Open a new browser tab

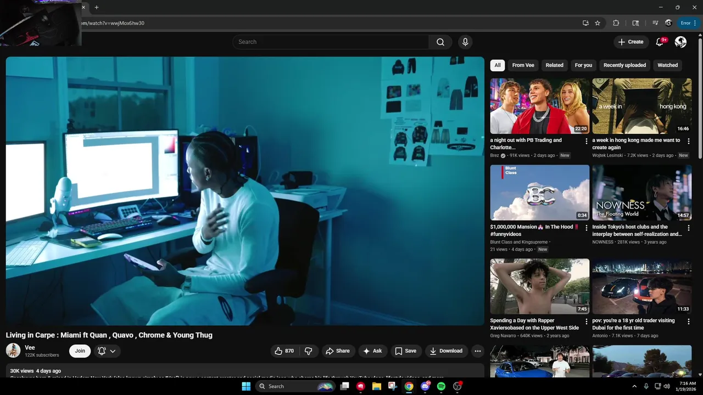(97, 7)
